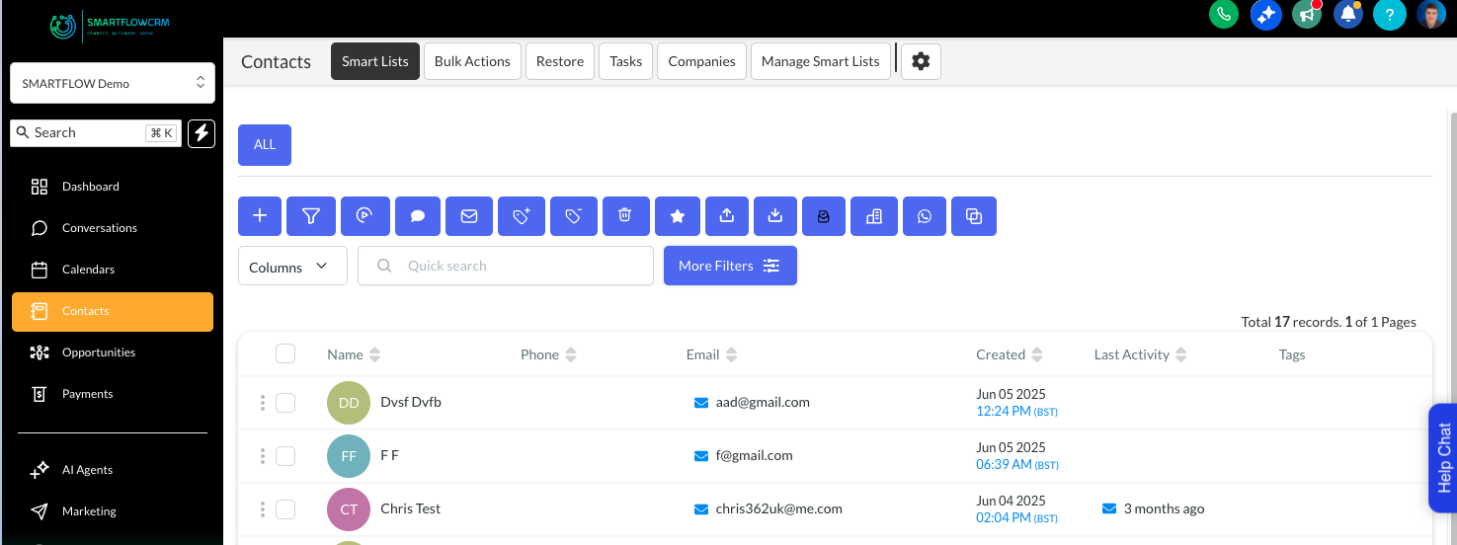Open Marketing in the sidebar

tap(113, 511)
